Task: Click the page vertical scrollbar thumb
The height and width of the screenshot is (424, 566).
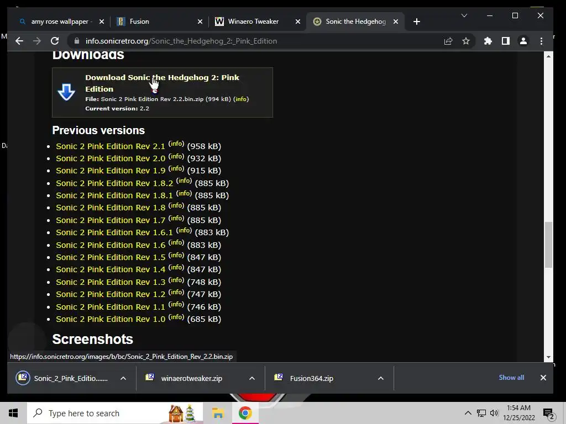Action: pos(548,245)
